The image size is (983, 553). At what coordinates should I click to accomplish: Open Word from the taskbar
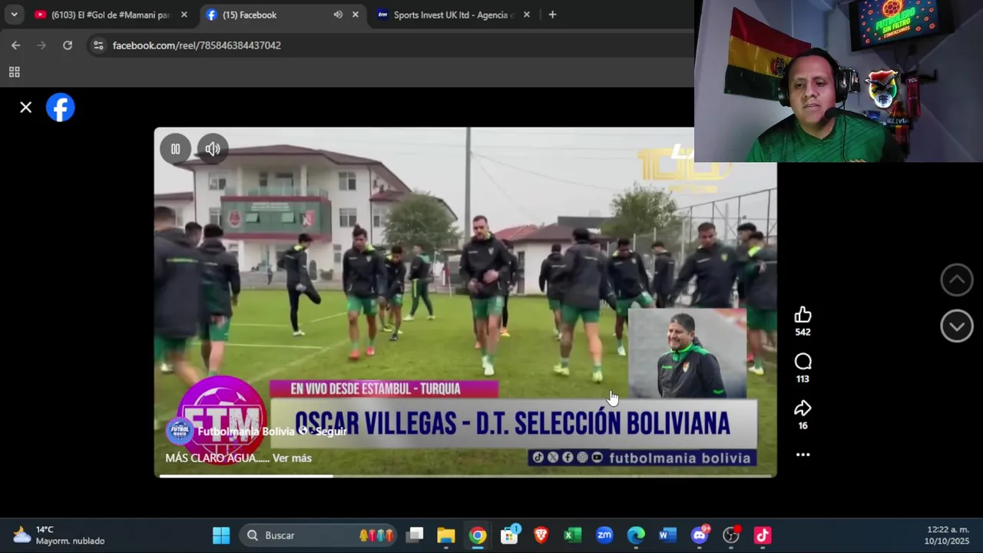point(667,535)
